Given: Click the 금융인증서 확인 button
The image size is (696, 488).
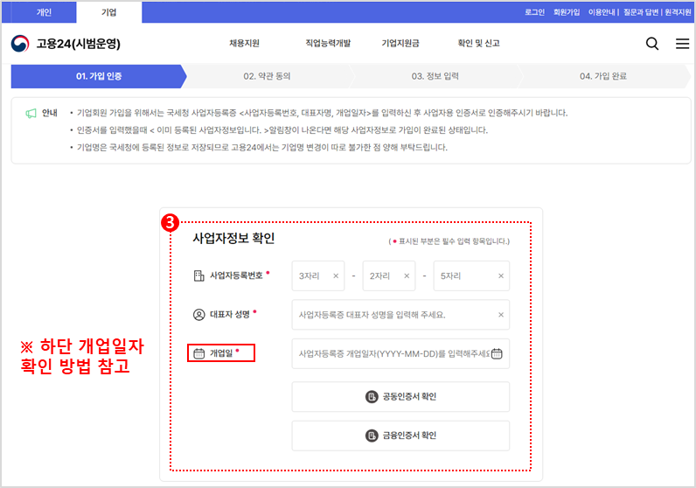Looking at the screenshot, I should click(400, 436).
